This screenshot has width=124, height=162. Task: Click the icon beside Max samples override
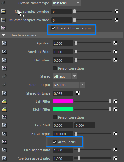[3, 12]
